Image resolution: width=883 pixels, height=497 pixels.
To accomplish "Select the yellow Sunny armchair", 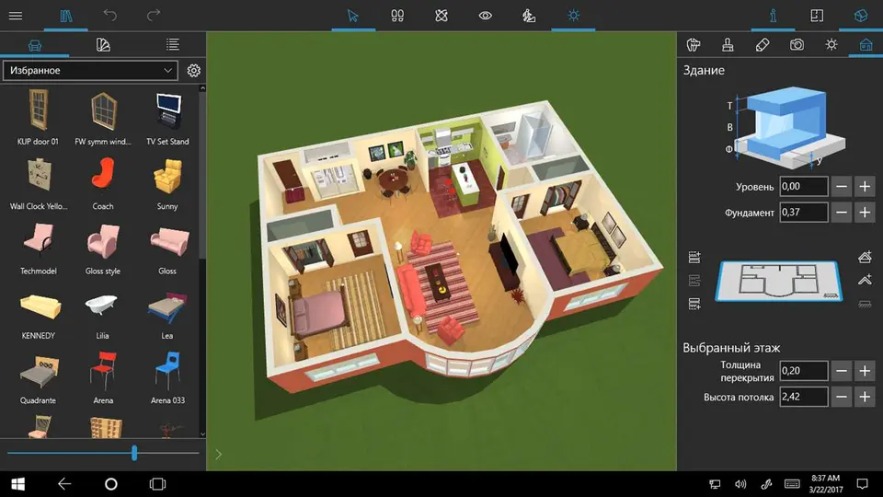I will [167, 184].
